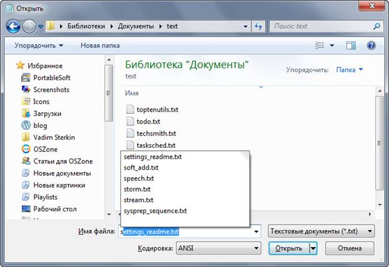The width and height of the screenshot is (389, 267).
Task: Open Новые картинки saved search
Action: pos(59,185)
